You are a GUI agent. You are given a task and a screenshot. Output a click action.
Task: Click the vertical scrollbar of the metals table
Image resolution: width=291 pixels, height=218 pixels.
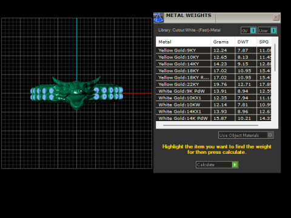pos(275,58)
